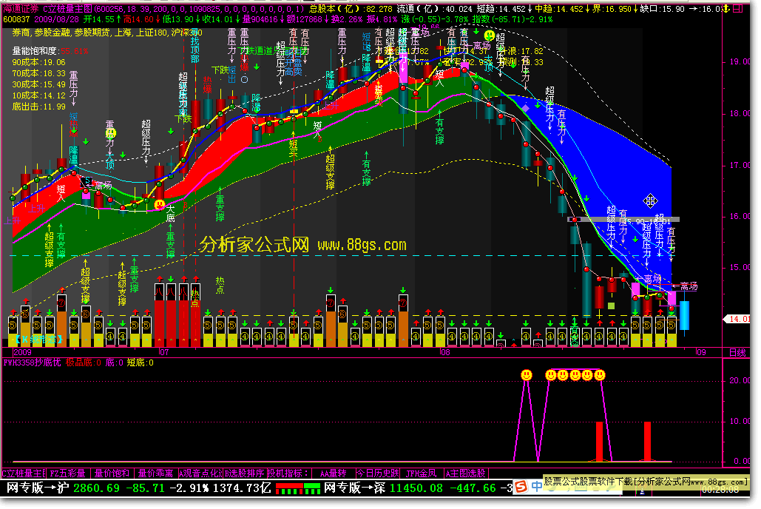The width and height of the screenshot is (761, 509).
Task: Click the 换2.26% turnover rate in header
Action: pos(347,19)
